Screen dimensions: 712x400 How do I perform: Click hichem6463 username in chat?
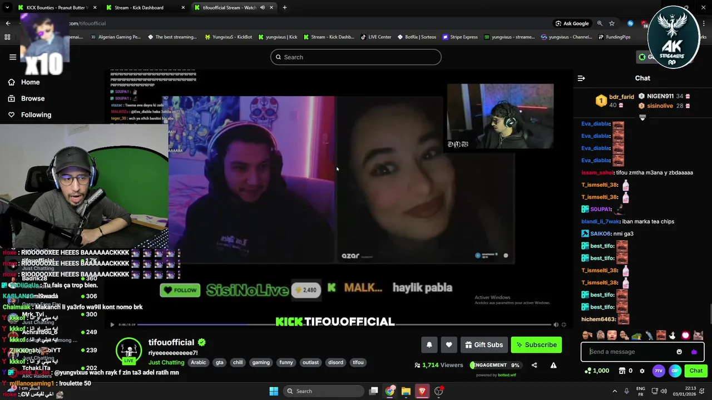point(598,319)
